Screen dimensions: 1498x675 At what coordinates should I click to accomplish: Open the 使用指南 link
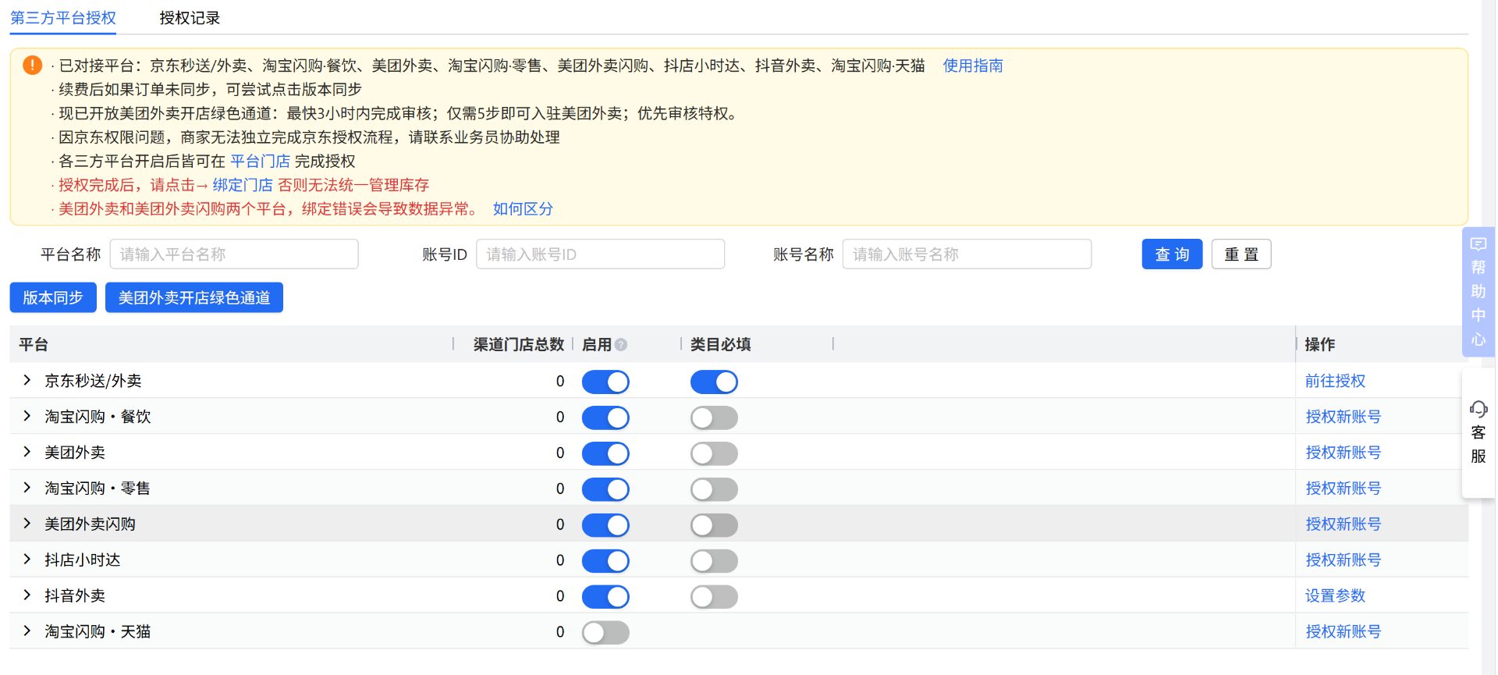pos(973,66)
